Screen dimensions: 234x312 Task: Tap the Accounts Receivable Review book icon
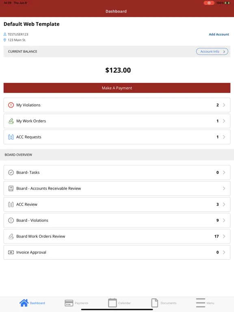point(11,188)
